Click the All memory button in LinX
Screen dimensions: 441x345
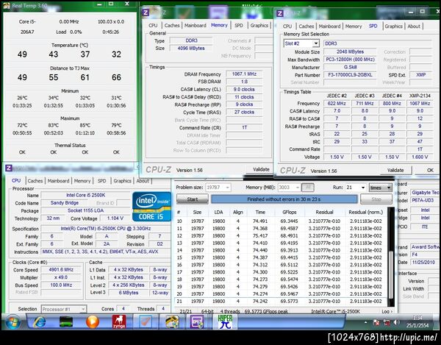pos(308,188)
